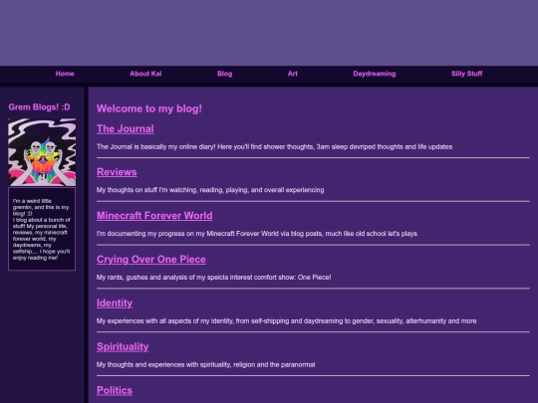This screenshot has height=403, width=538.
Task: Go to the About Kai page
Action: pos(145,74)
